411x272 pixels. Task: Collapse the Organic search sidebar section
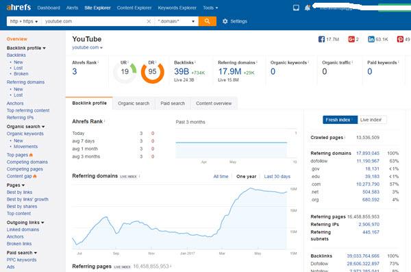pos(26,127)
